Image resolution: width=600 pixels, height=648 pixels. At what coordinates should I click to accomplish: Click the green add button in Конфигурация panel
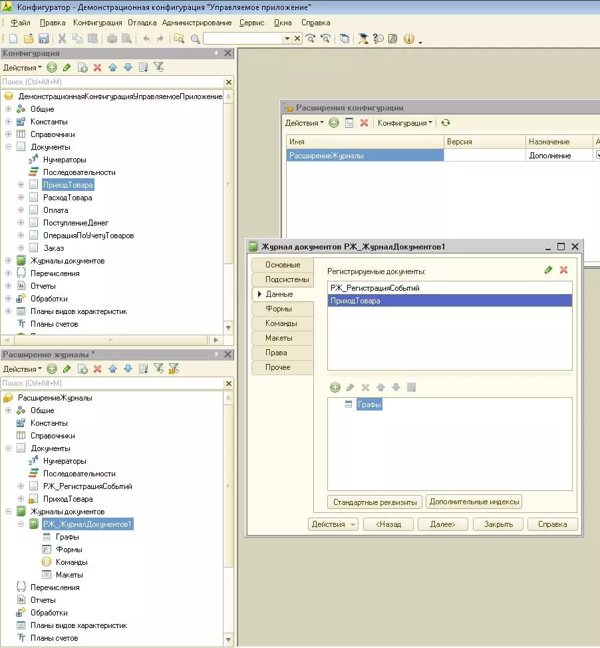tap(52, 67)
